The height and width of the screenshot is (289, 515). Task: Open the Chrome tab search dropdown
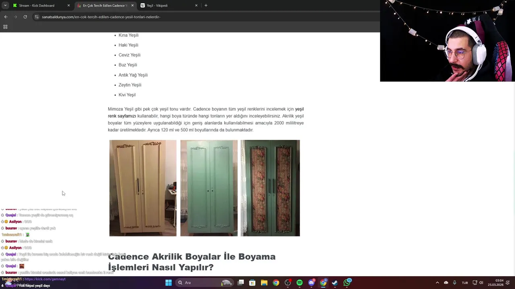pos(5,5)
